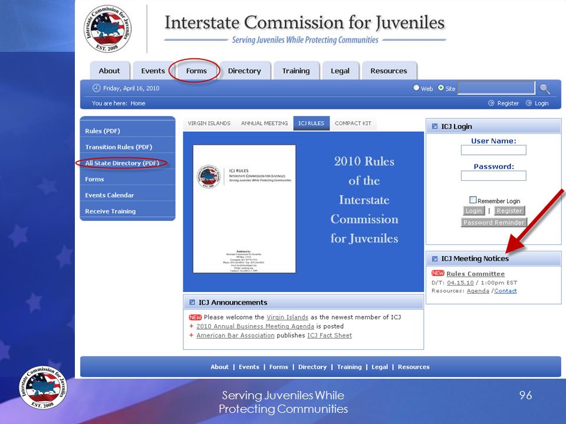566x424 pixels.
Task: Click the NEW badge beside Rules Committee
Action: point(438,273)
